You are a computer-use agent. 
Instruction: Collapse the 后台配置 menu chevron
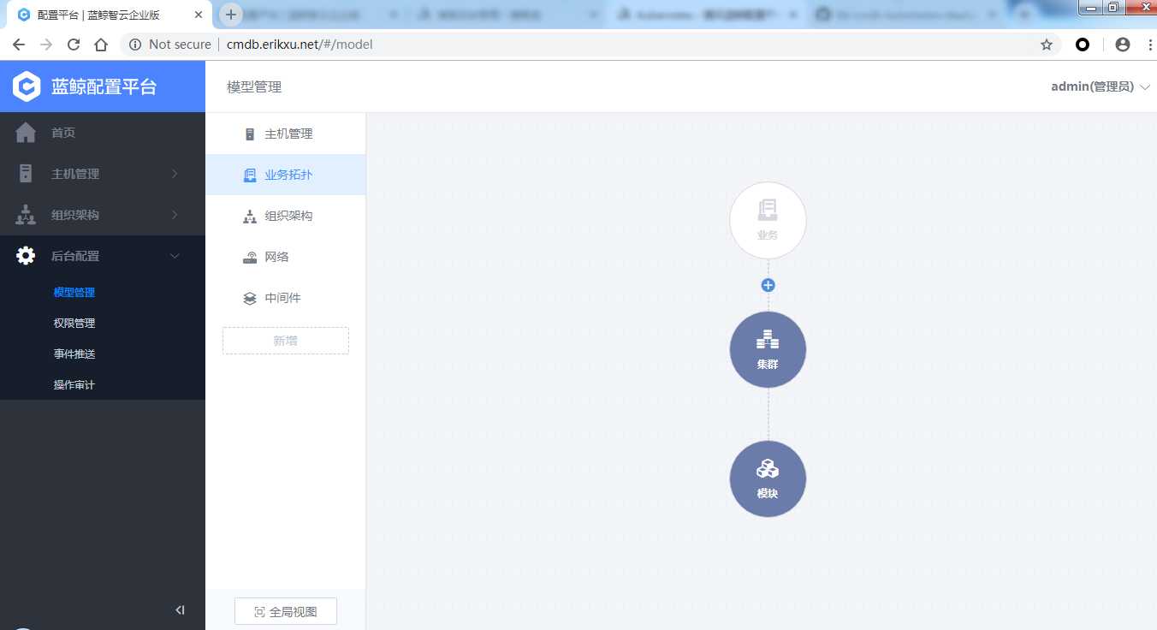tap(175, 256)
